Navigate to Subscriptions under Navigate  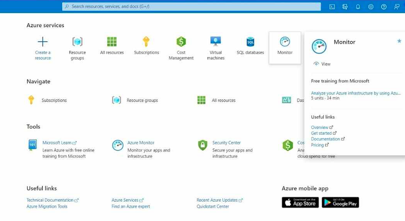pyautogui.click(x=54, y=100)
